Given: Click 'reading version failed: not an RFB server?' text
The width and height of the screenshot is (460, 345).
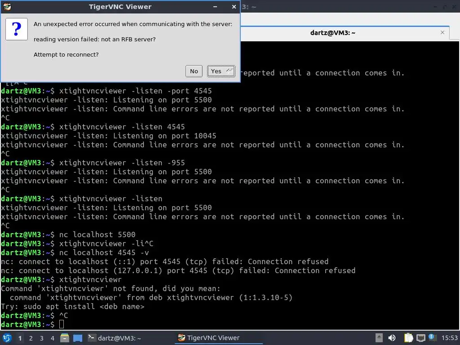Looking at the screenshot, I should (94, 40).
